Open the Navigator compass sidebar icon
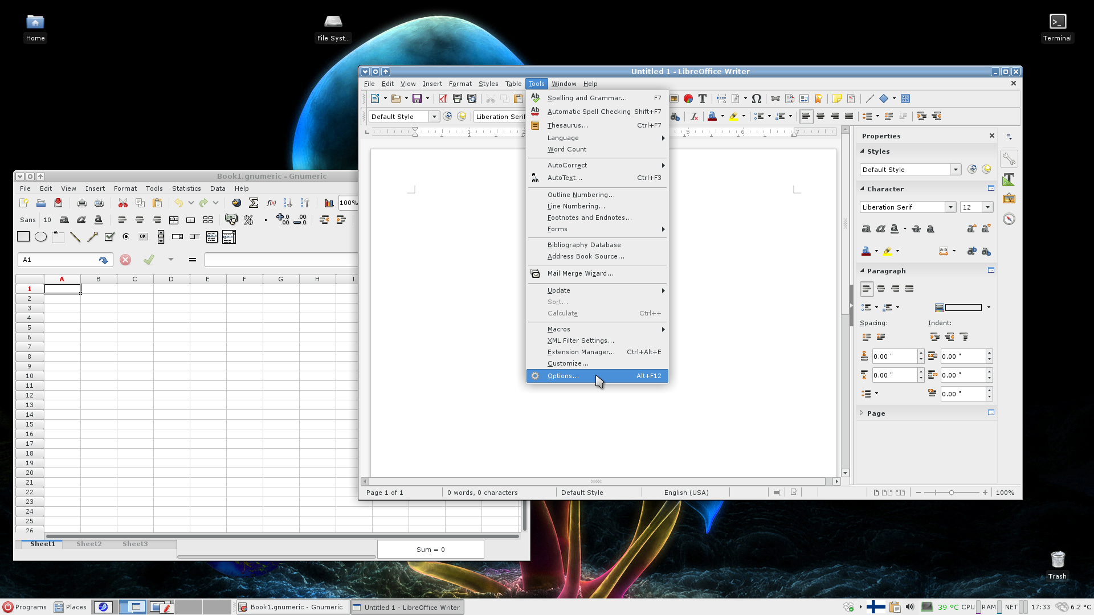Viewport: 1094px width, 615px height. coord(1009,219)
